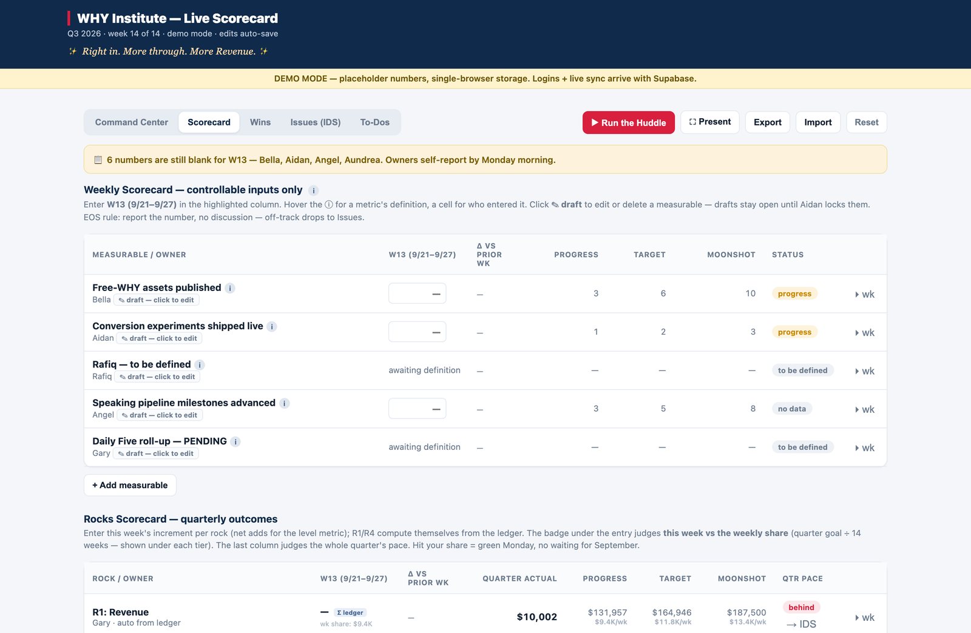
Task: Open info icon for Conversion experiments shipped live
Action: tap(272, 326)
